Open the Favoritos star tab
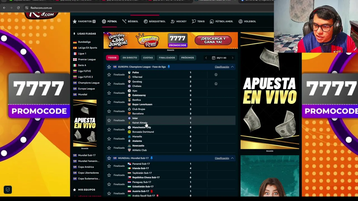Image resolution: width=358 pixels, height=201 pixels. pos(84,21)
